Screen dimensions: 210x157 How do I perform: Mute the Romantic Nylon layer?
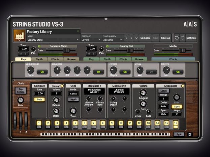(21, 54)
